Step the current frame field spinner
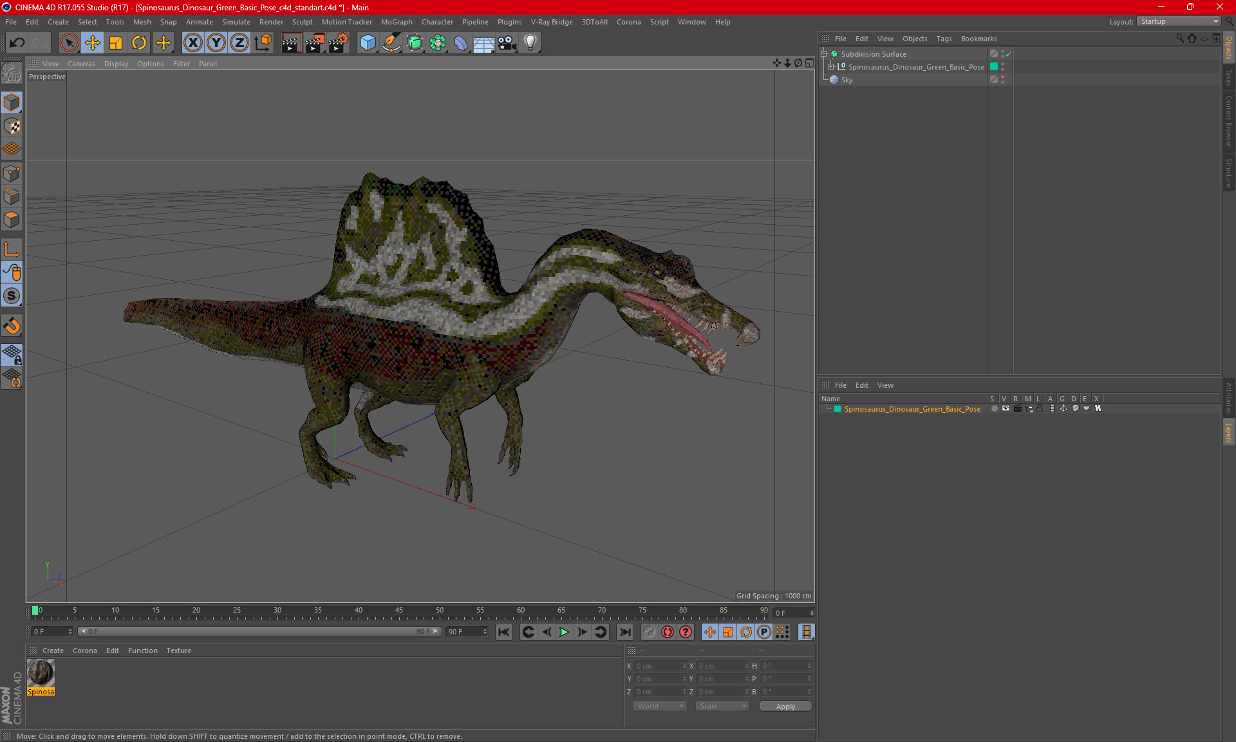This screenshot has width=1236, height=742. pos(812,613)
